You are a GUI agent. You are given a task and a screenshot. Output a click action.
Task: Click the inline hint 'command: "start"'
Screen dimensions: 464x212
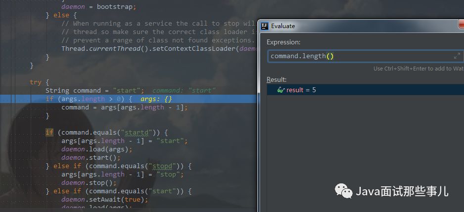point(184,91)
